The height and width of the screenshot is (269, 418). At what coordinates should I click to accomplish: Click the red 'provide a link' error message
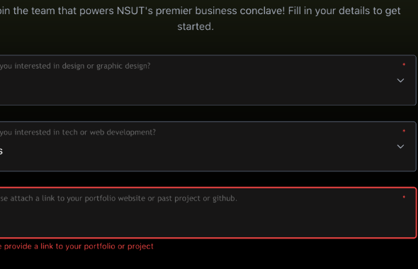pyautogui.click(x=77, y=246)
